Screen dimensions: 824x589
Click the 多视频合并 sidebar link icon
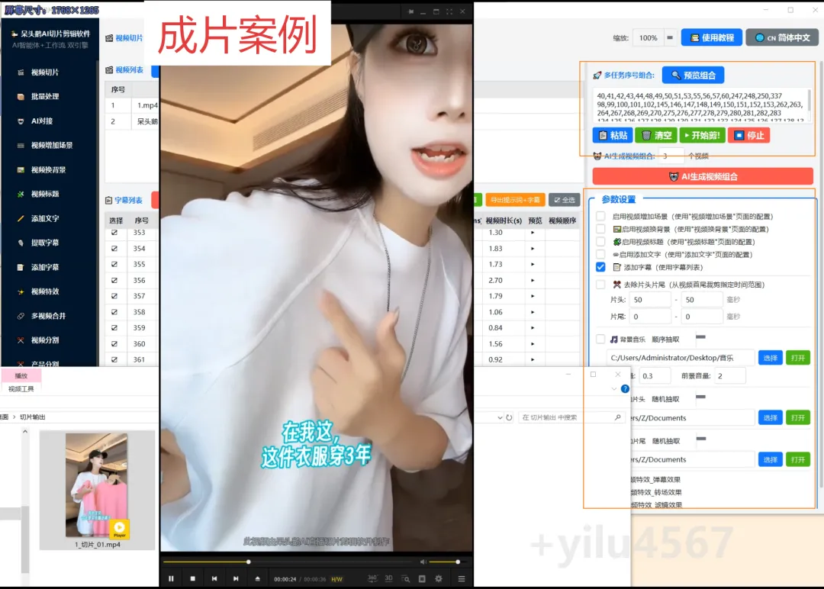point(21,316)
